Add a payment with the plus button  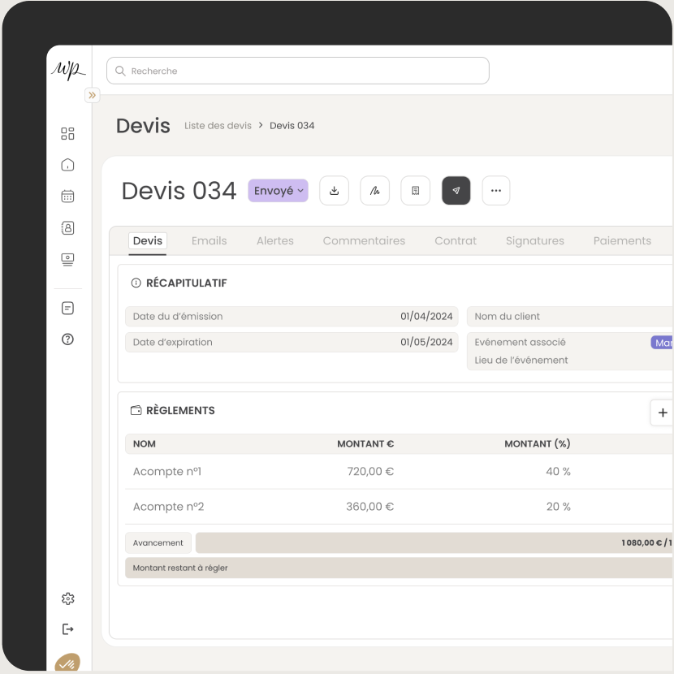click(x=663, y=413)
